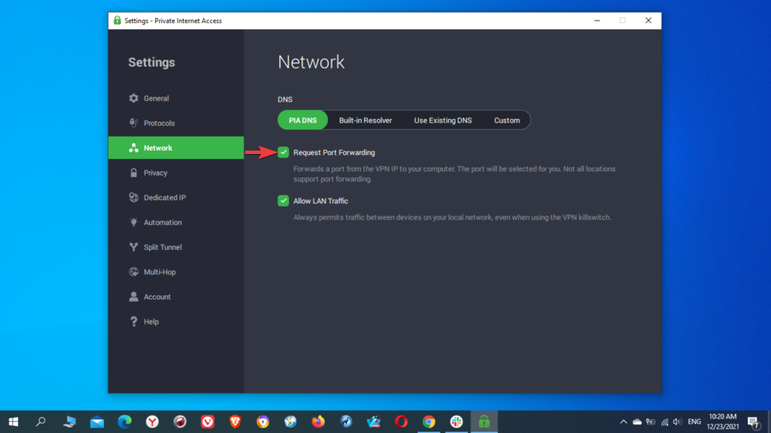Disable the Allow LAN Traffic checkbox
This screenshot has width=771, height=433.
coord(284,201)
